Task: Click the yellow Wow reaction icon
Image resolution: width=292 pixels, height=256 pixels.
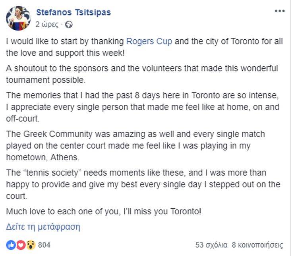Action: (x=31, y=245)
